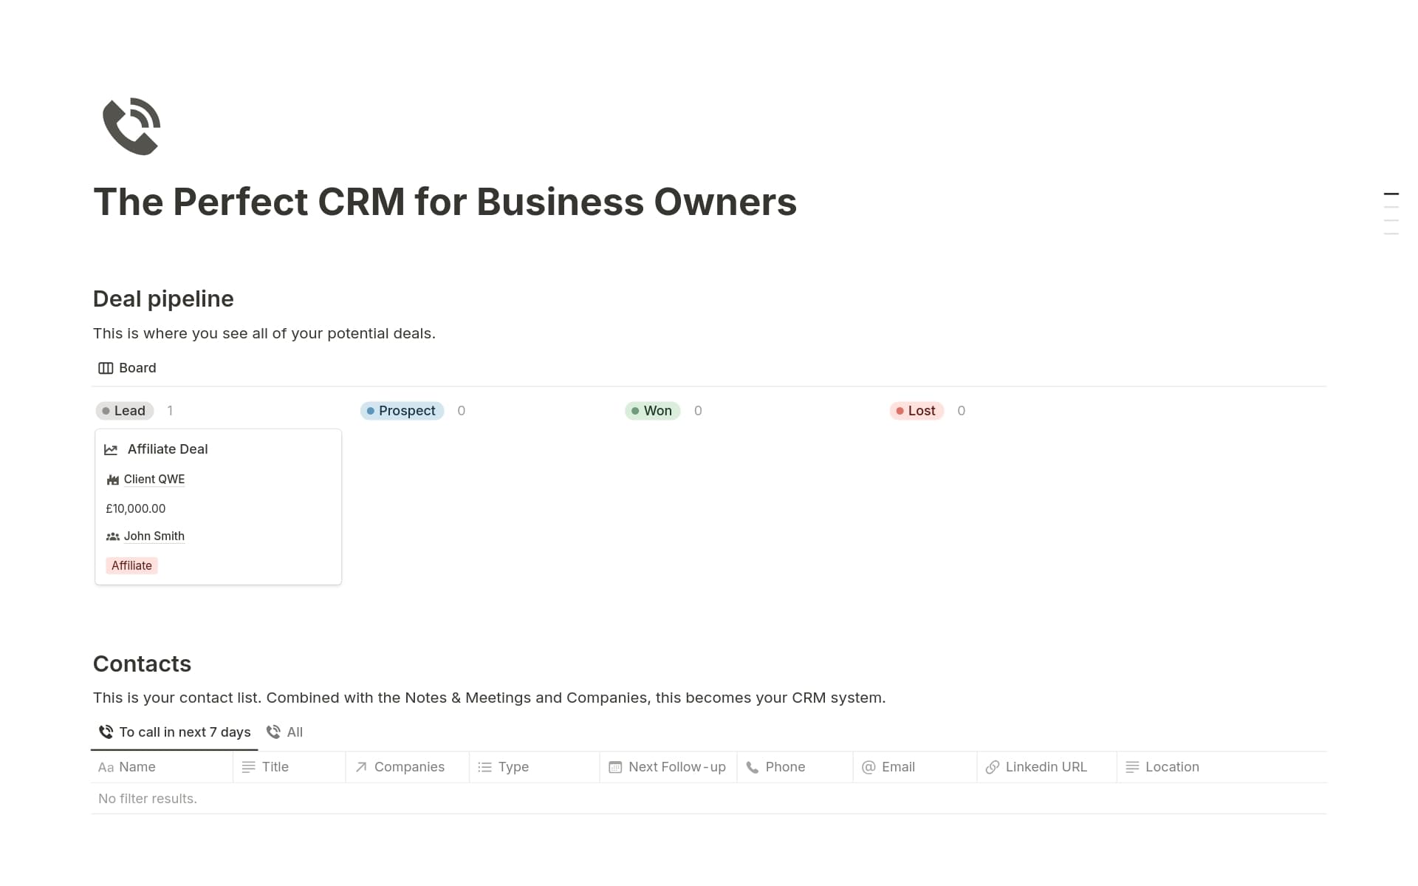Click the Linkedin URL link icon
The image size is (1418, 886).
pos(993,767)
